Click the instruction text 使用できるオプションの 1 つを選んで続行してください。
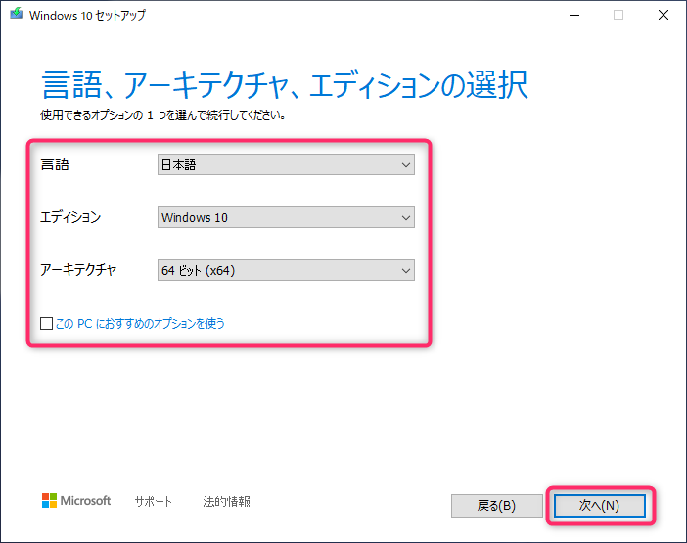 point(163,115)
